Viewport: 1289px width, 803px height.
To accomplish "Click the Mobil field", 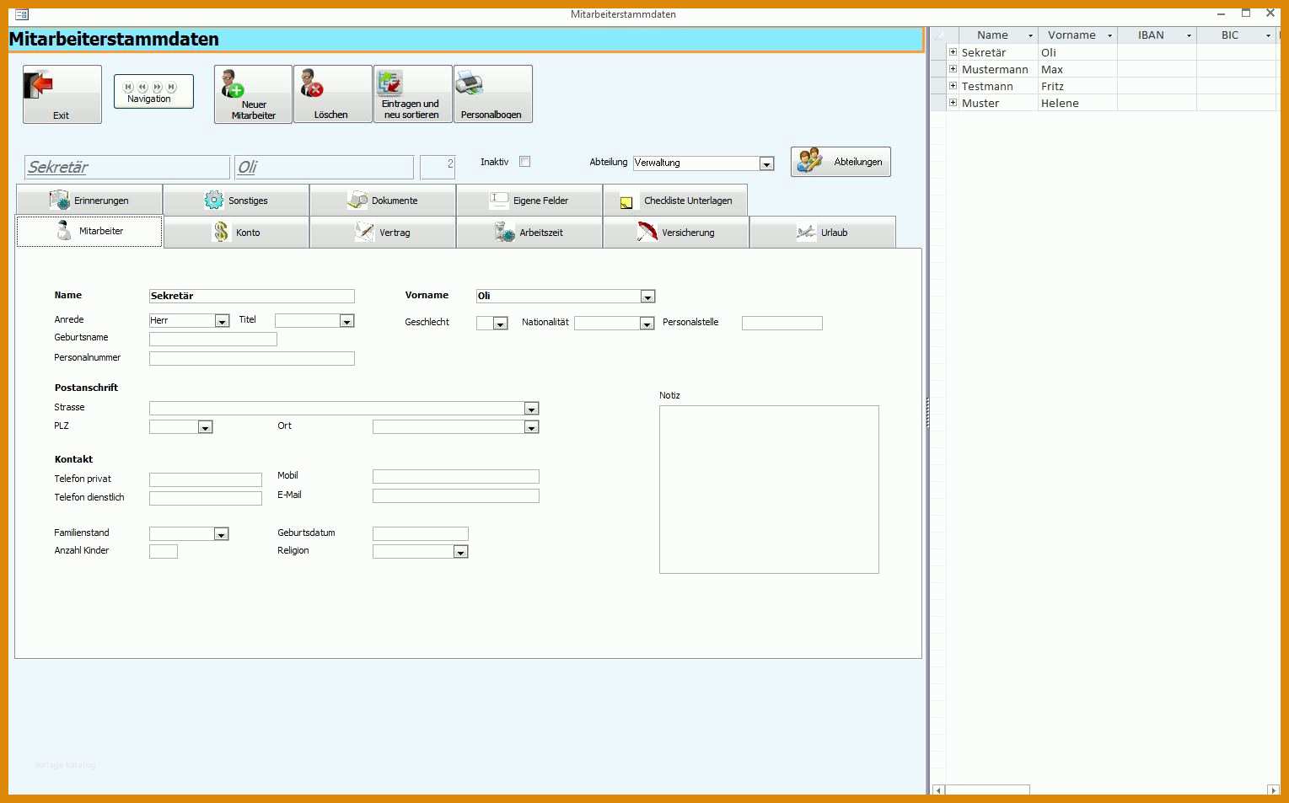I will [x=456, y=477].
